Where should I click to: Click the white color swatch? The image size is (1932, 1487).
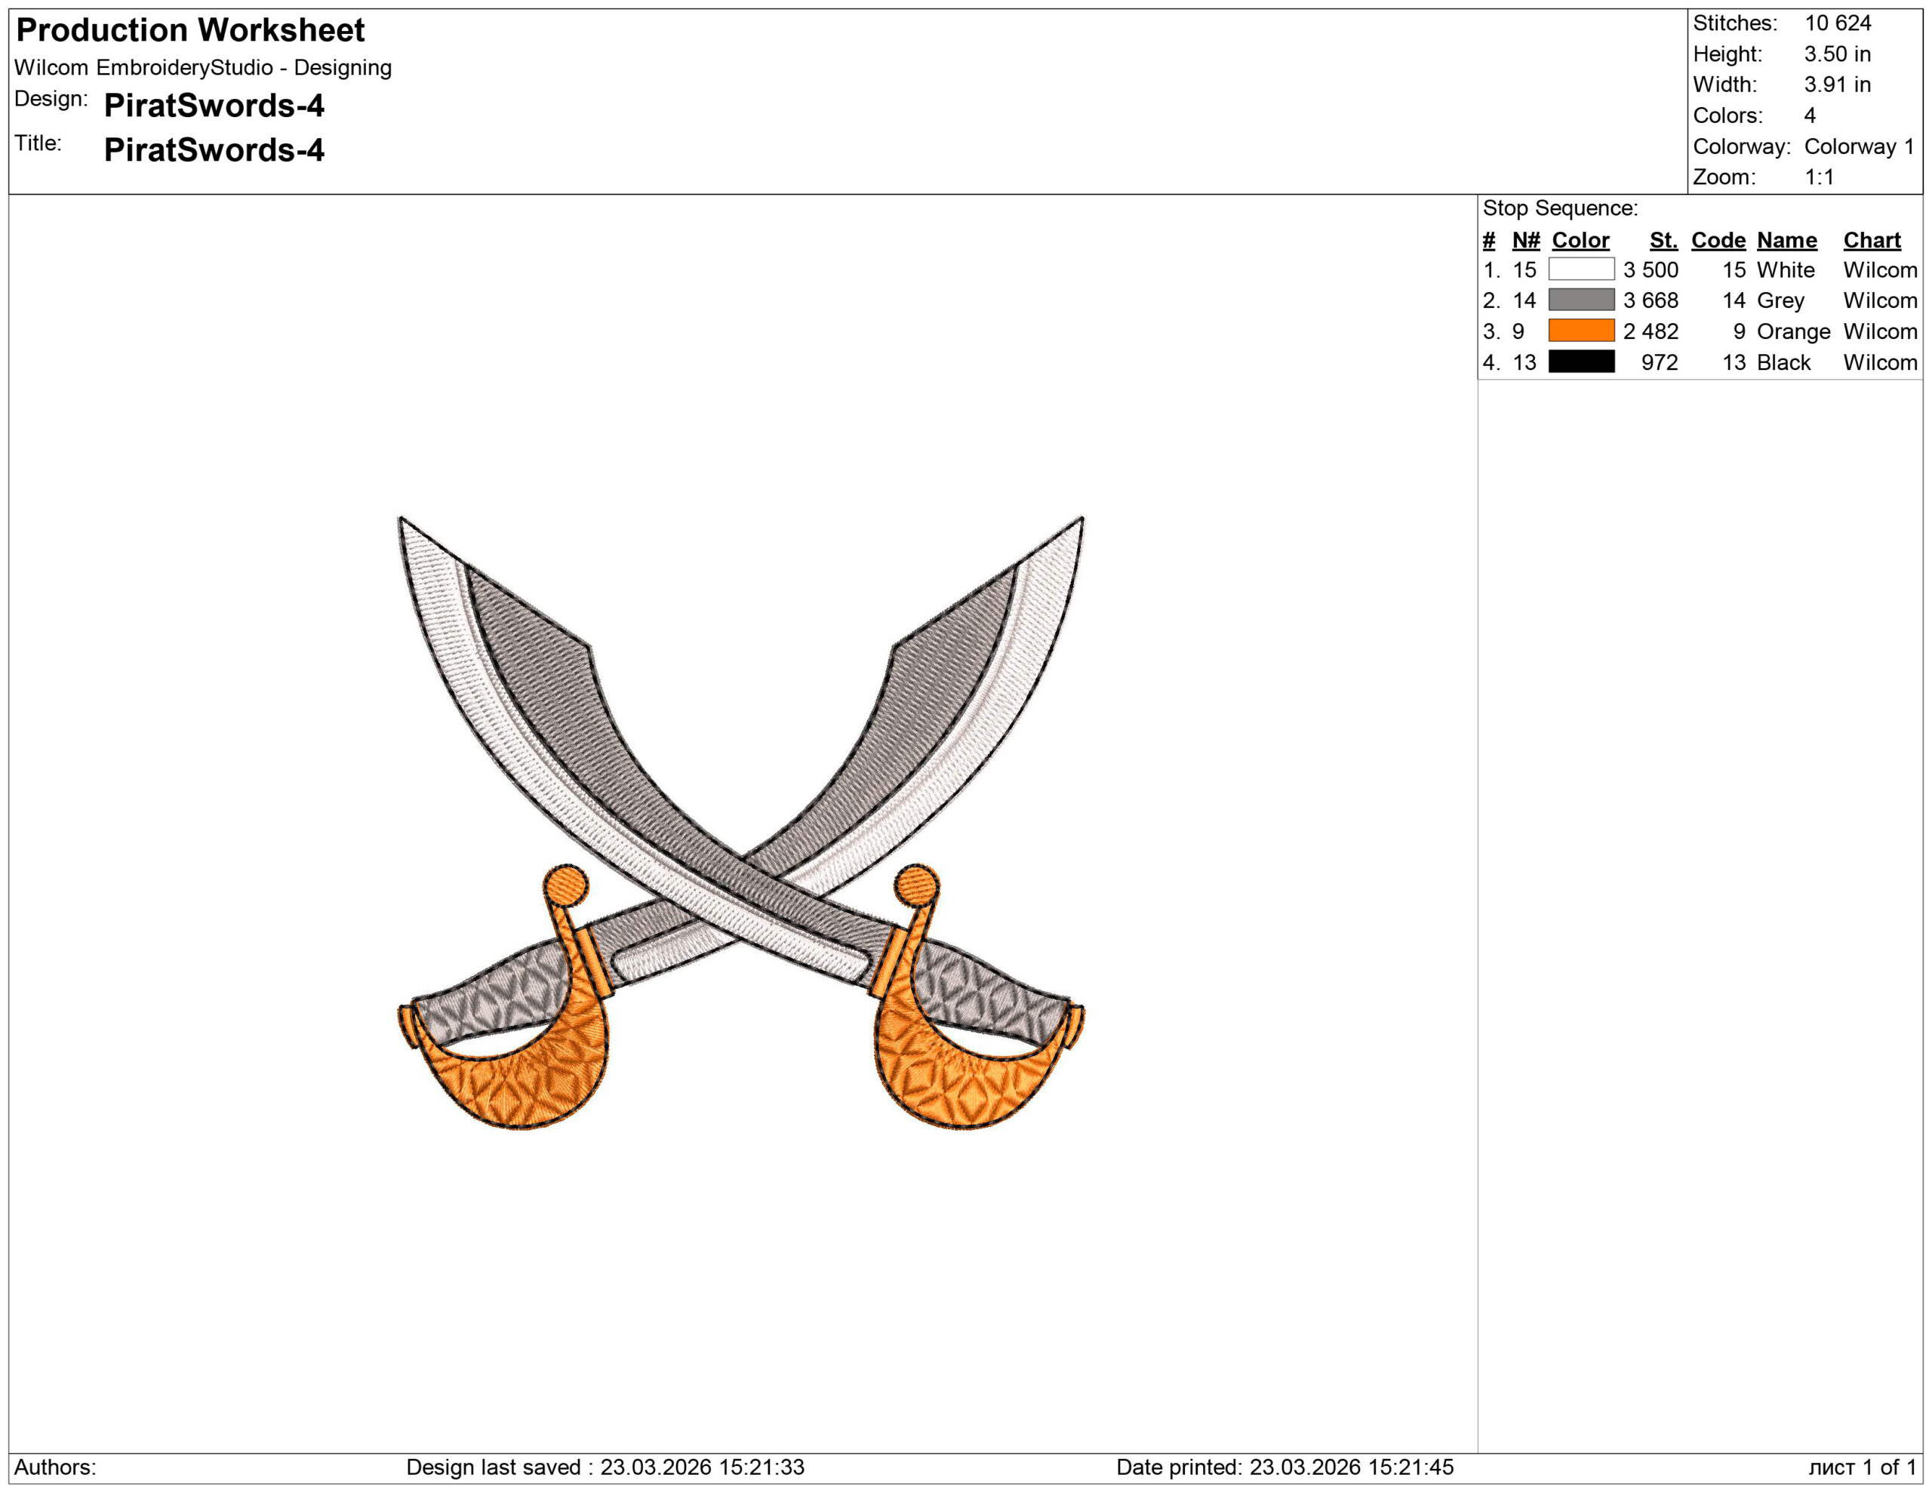click(1581, 269)
